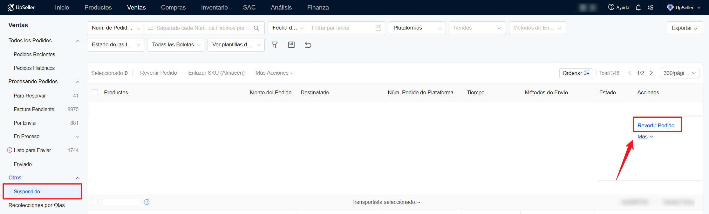Viewport: 709px width, 214px height.
Task: Open the notifications bell
Action: pos(638,7)
